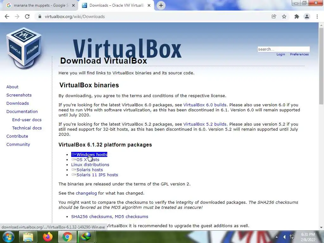The height and width of the screenshot is (243, 324).
Task: Click the scrollbar down arrow
Action: pyautogui.click(x=321, y=228)
